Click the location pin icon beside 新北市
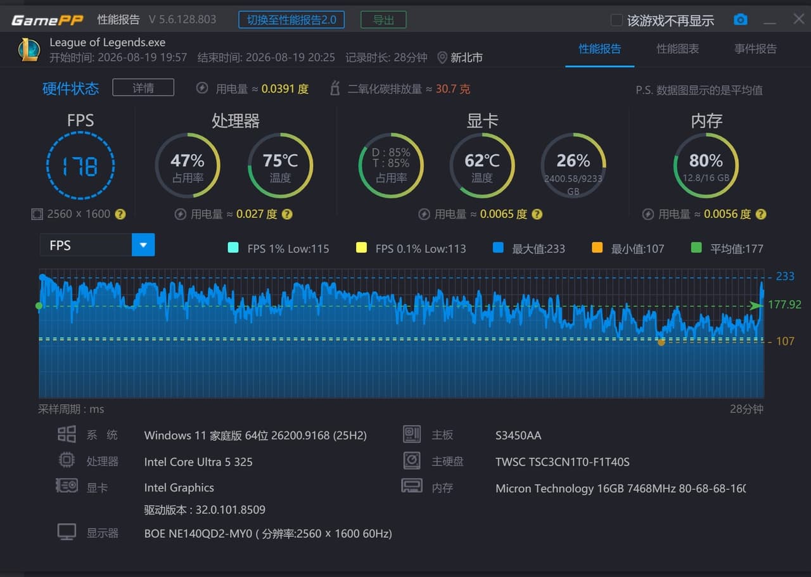Image resolution: width=811 pixels, height=577 pixels. coord(442,58)
